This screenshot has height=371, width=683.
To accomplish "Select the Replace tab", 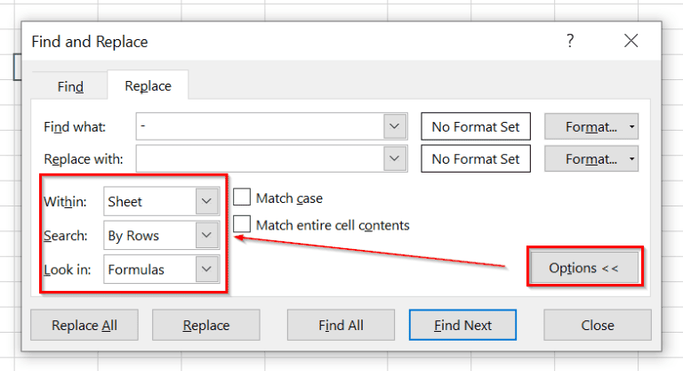I will [148, 86].
